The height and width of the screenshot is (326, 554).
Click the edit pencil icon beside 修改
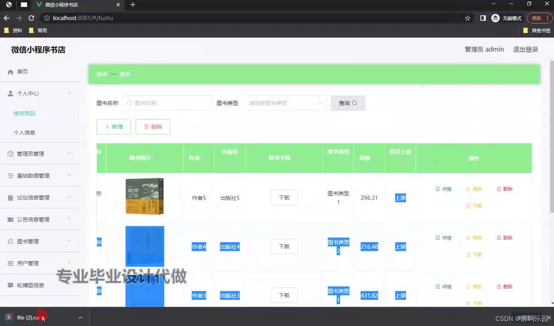(x=467, y=189)
